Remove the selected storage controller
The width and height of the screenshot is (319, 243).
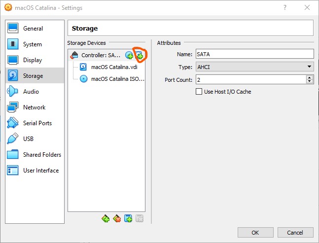point(117,218)
